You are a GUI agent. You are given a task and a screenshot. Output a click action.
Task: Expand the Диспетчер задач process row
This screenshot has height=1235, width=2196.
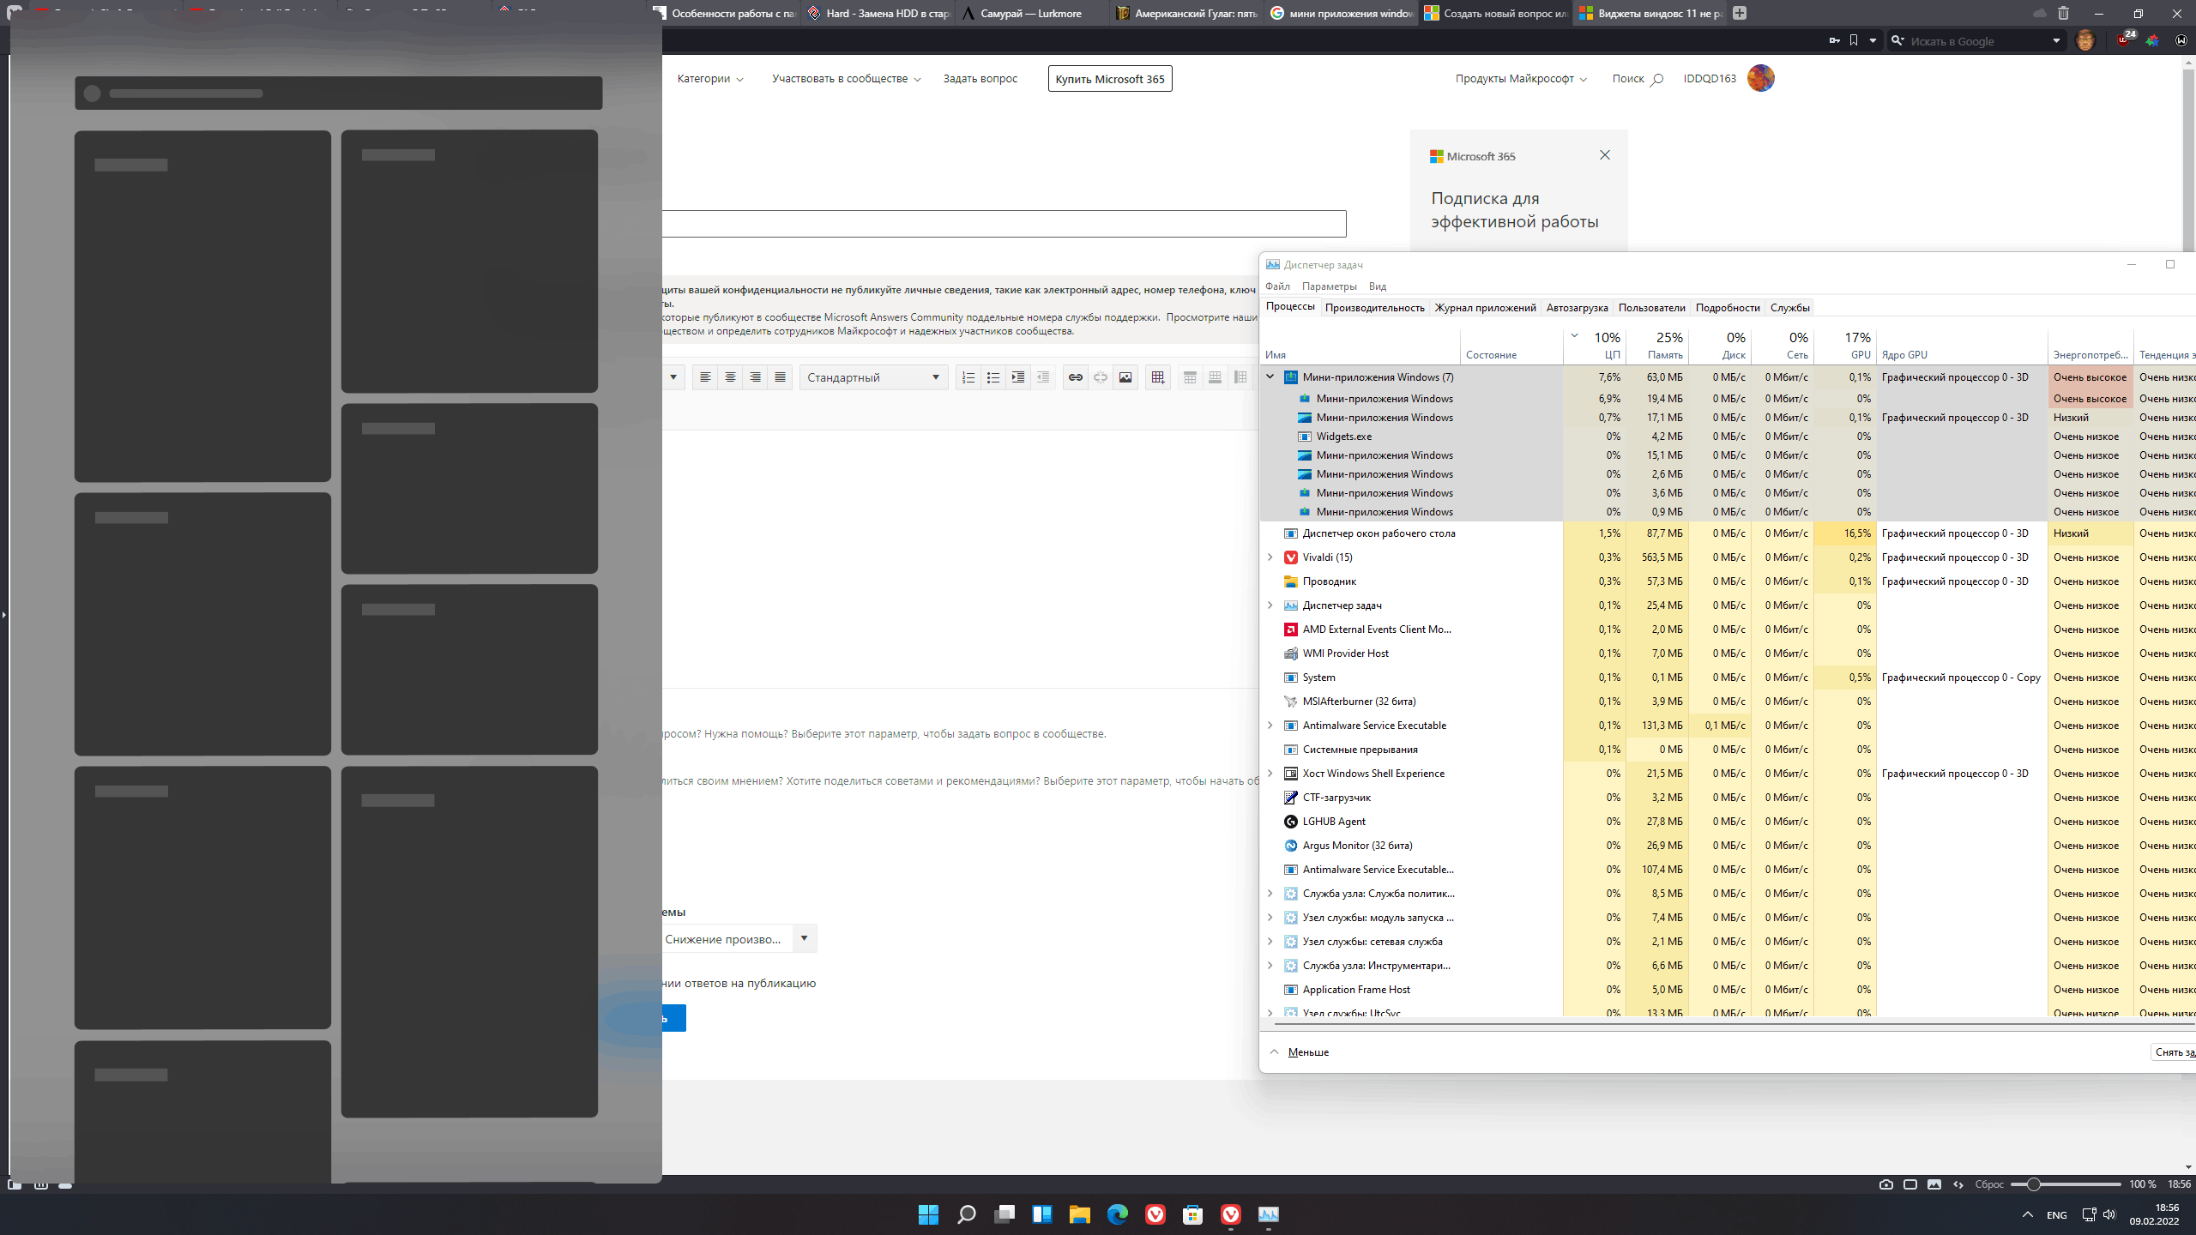pyautogui.click(x=1270, y=605)
